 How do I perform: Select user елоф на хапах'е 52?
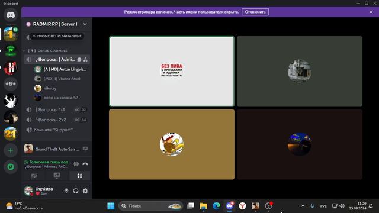[x=62, y=98]
